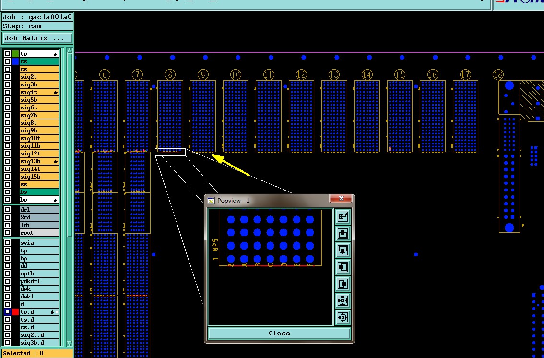Click the hand marker on 'to' layer
The height and width of the screenshot is (358, 544).
[56, 54]
